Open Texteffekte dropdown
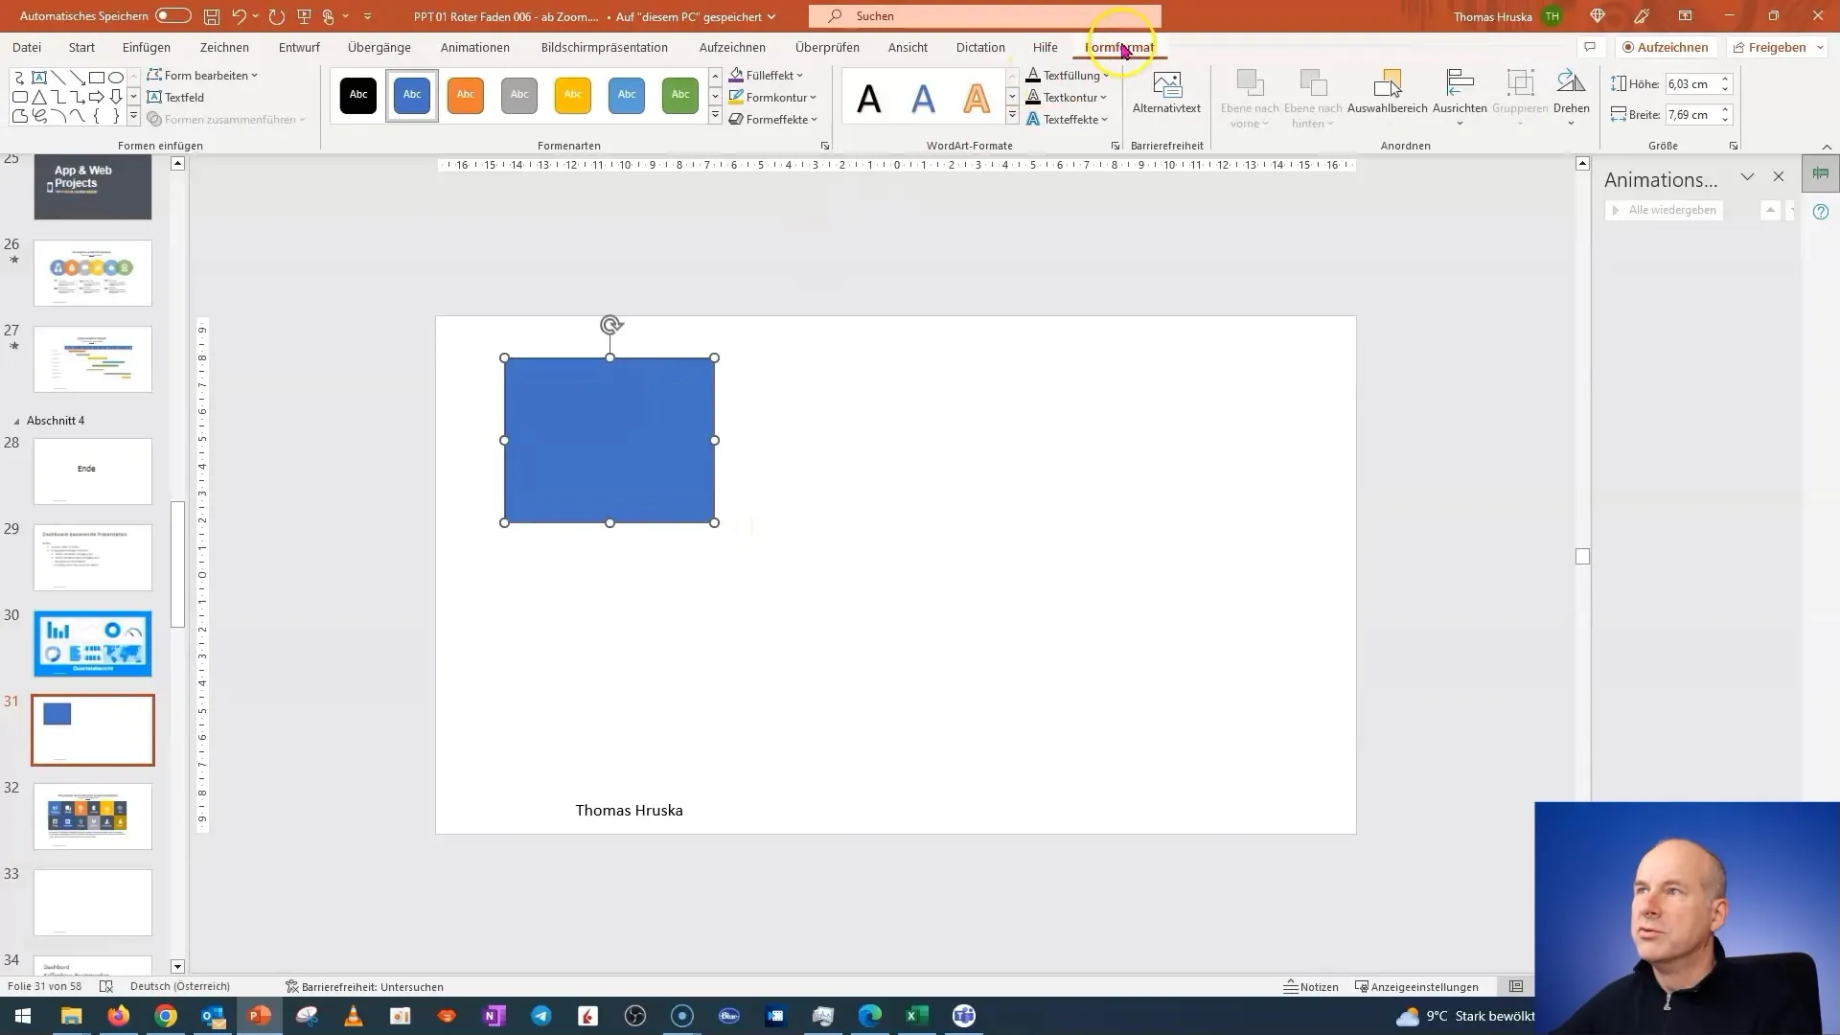Viewport: 1840px width, 1035px height. coord(1068,120)
